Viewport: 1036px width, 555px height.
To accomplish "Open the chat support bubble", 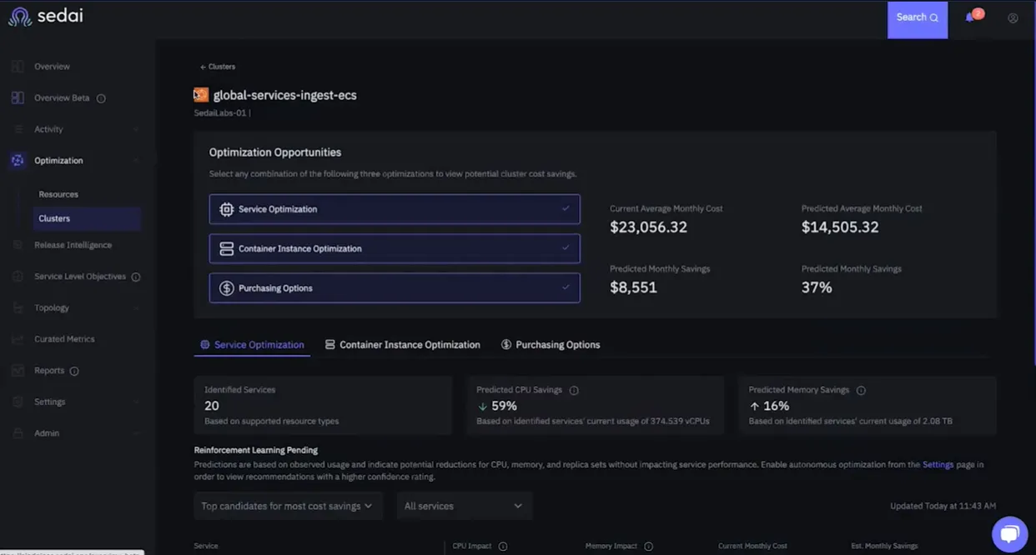I will pyautogui.click(x=1009, y=534).
